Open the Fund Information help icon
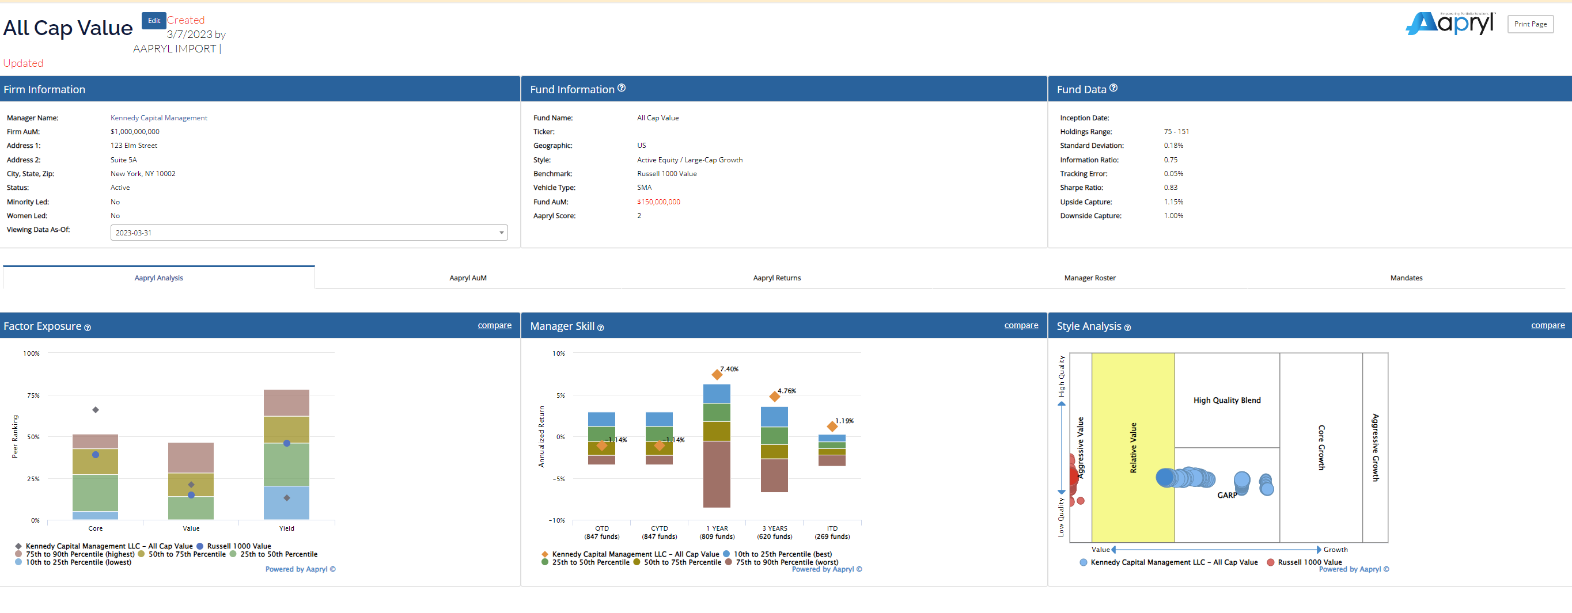 (621, 88)
